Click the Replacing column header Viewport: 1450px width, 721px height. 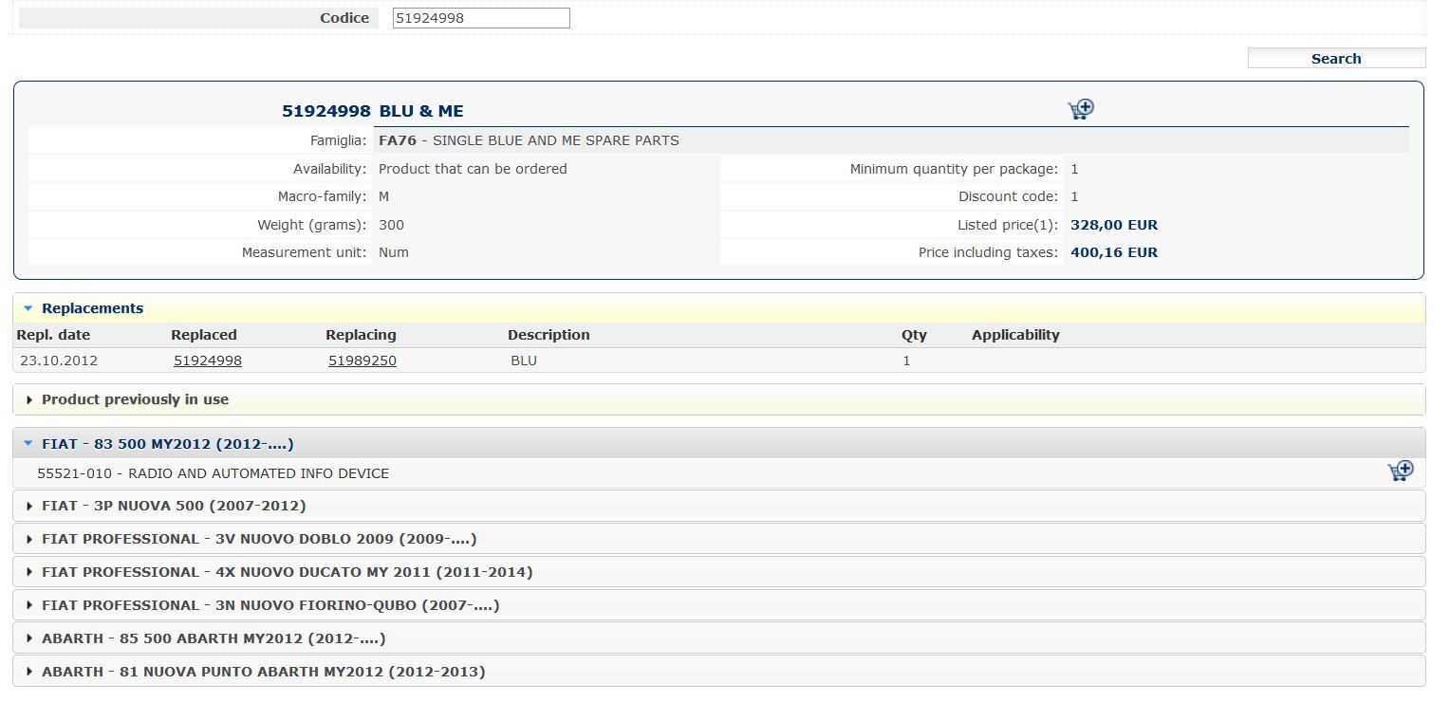point(361,335)
